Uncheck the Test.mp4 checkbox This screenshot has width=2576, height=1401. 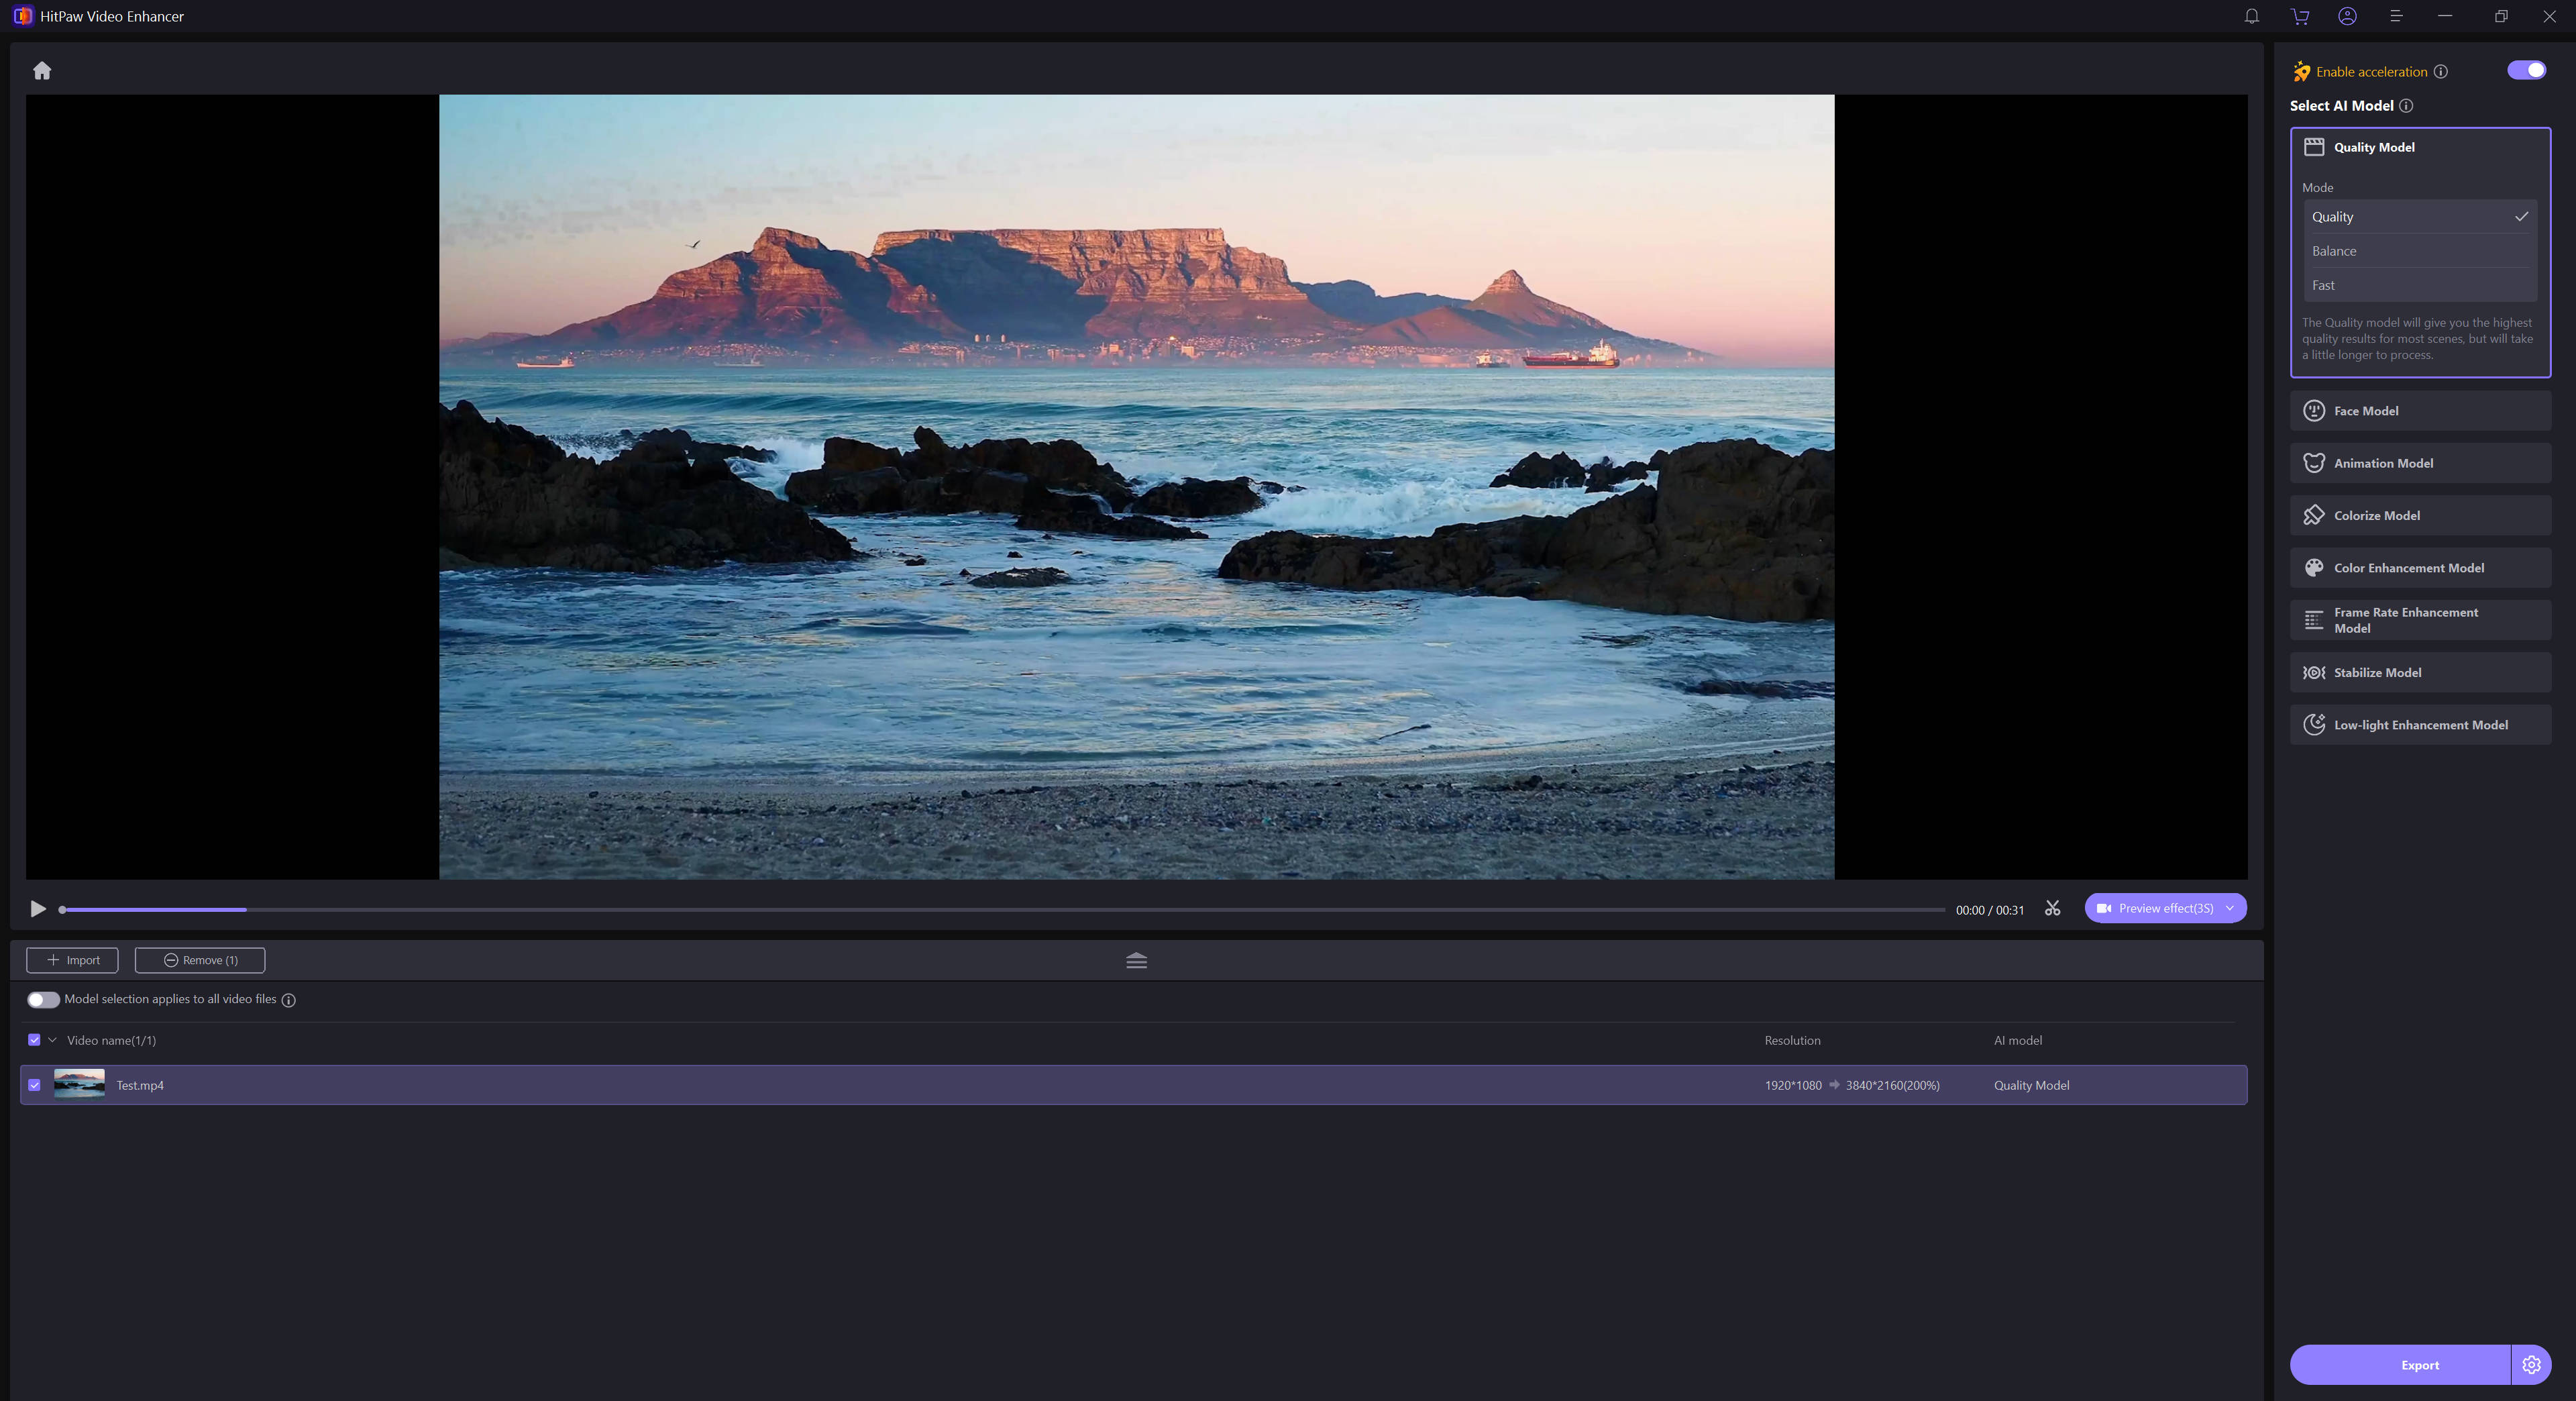click(35, 1085)
